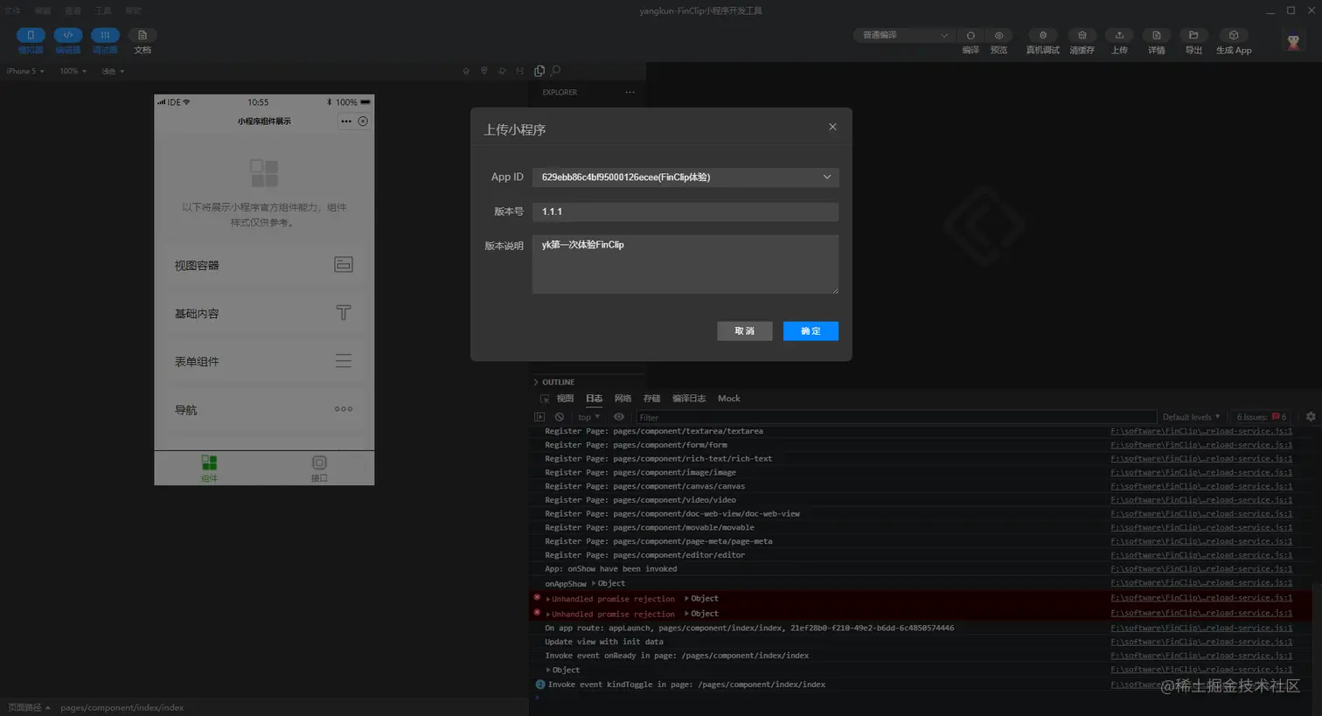Open the 视图容器 list item in simulator

pos(264,265)
